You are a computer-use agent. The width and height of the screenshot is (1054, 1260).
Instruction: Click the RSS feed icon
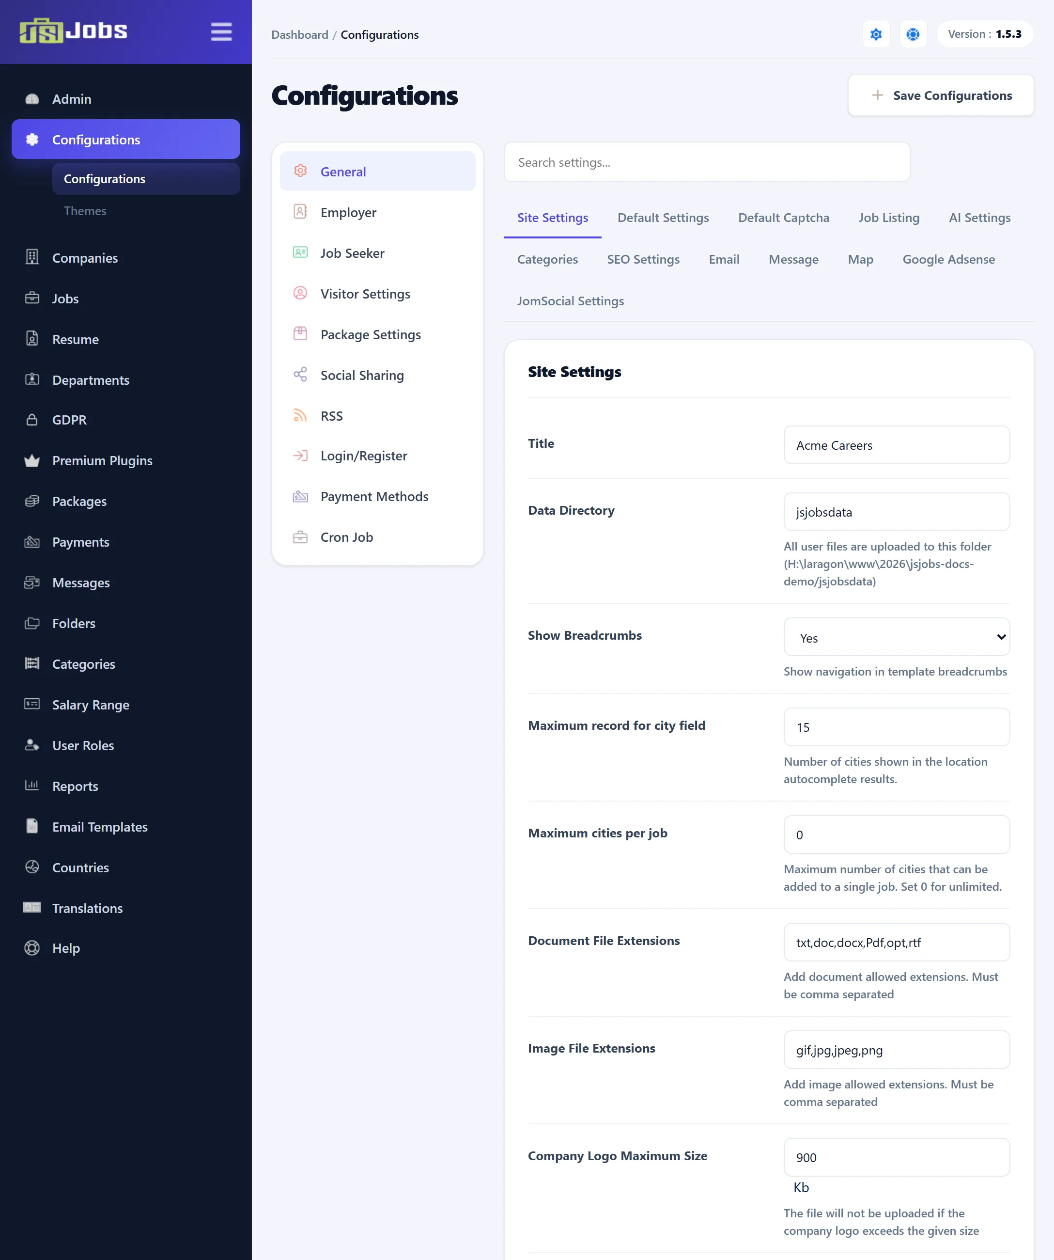pos(300,416)
